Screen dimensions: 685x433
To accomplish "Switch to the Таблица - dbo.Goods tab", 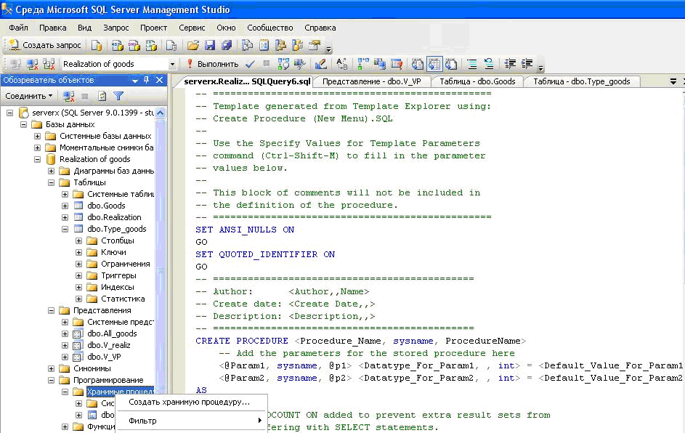I will [477, 81].
